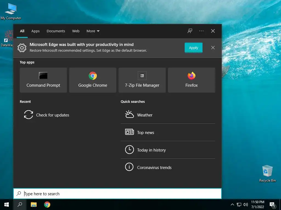
Task: Launch Google Chrome tile in Top apps
Action: tap(93, 80)
